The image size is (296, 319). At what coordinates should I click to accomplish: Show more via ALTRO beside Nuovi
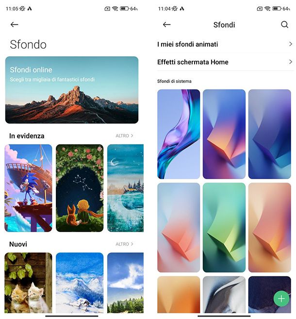124,244
